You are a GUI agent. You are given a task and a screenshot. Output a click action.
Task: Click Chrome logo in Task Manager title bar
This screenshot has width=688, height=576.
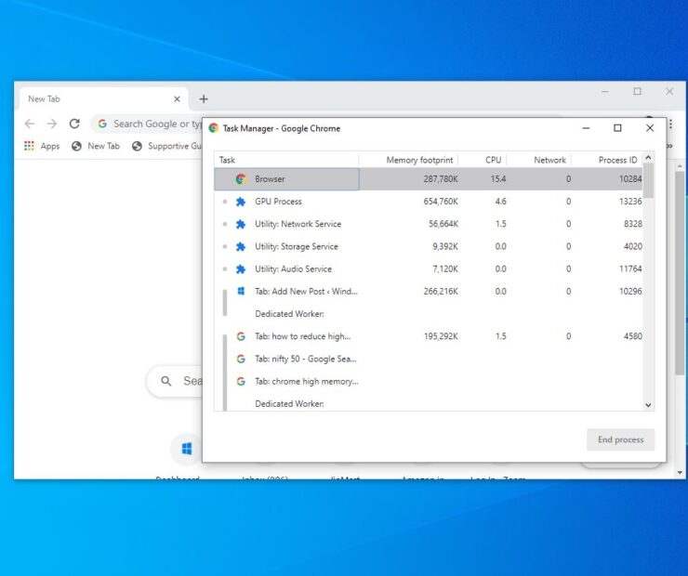pyautogui.click(x=214, y=128)
